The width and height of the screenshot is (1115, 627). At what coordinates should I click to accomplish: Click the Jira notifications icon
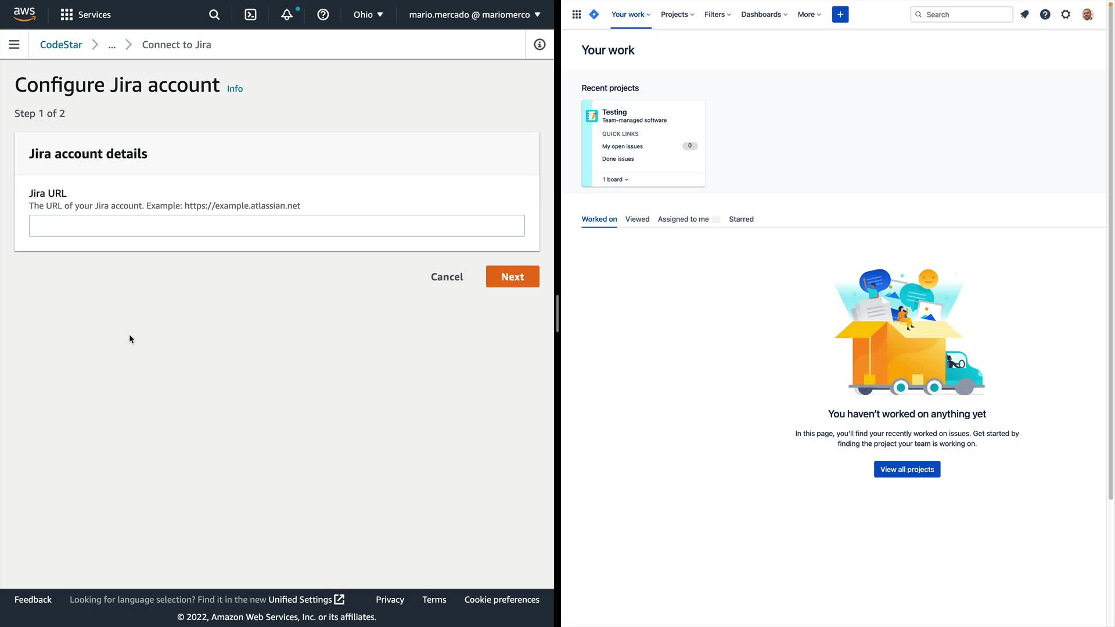1024,15
